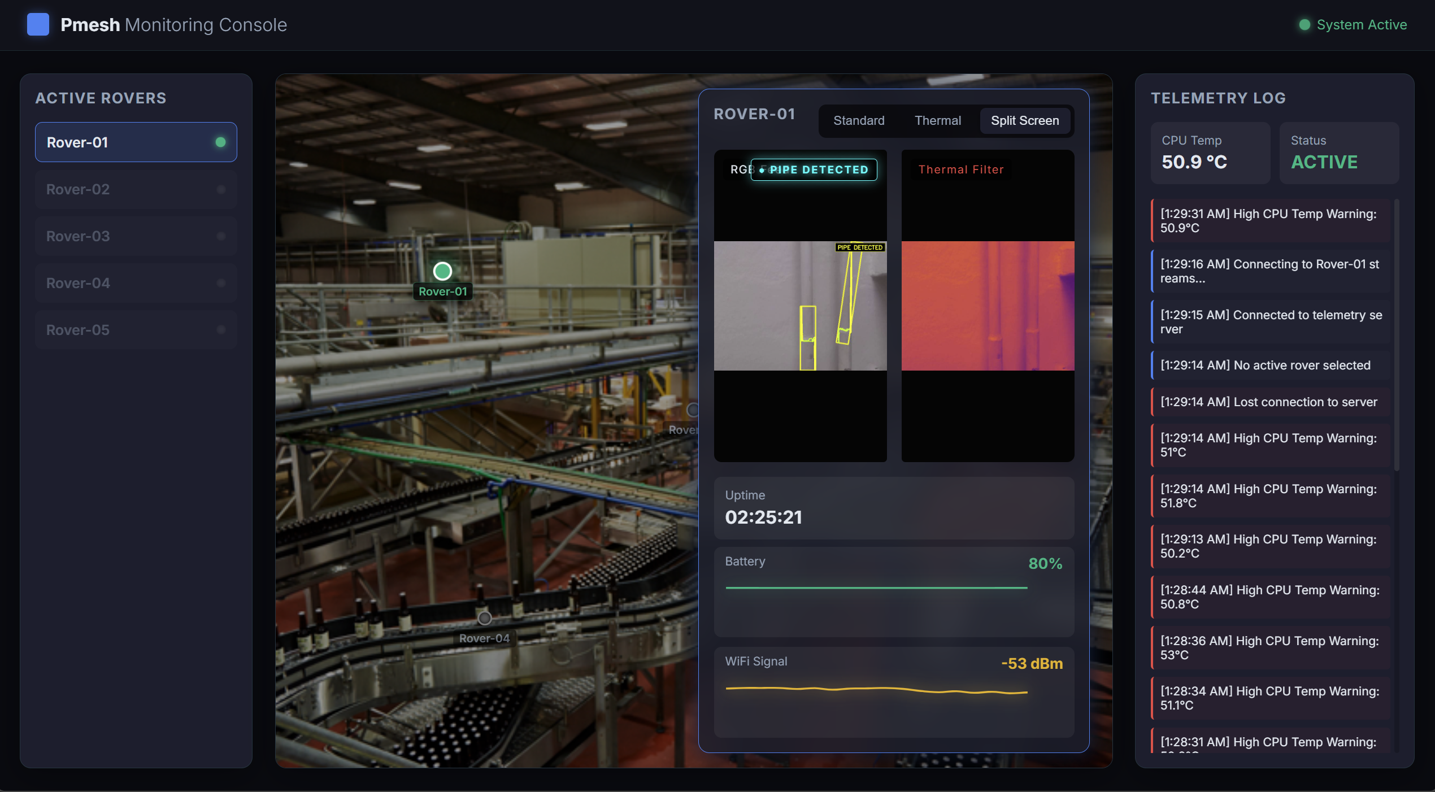Click the Pmesh logo icon
The image size is (1435, 792).
point(38,24)
